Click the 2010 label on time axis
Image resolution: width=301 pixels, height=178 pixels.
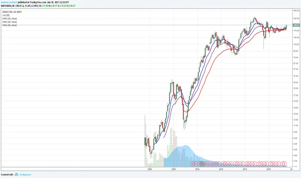coord(197,169)
